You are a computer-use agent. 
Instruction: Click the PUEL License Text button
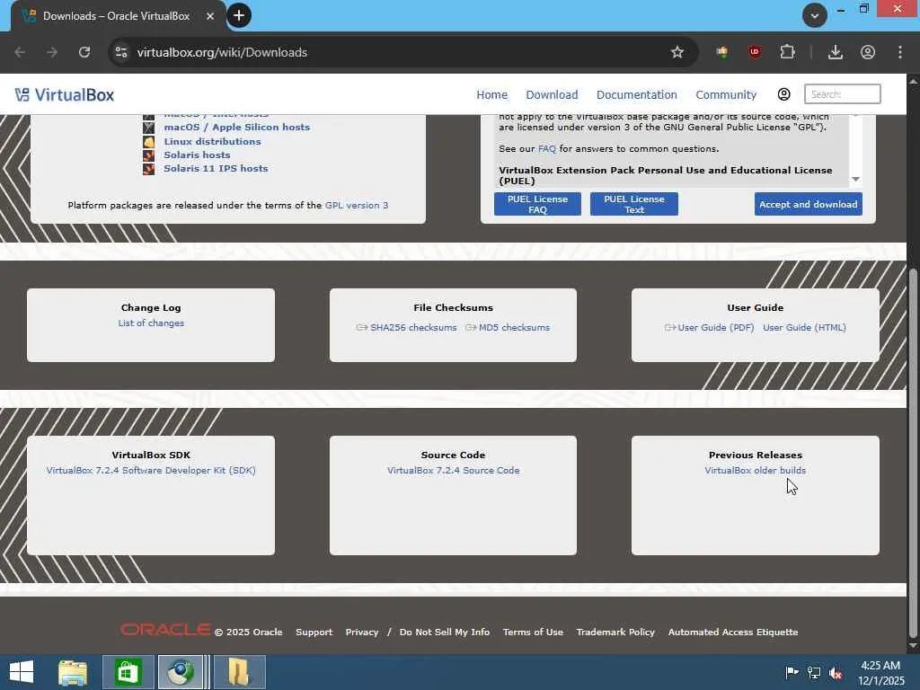pos(634,204)
